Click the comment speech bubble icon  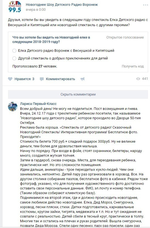42,79
